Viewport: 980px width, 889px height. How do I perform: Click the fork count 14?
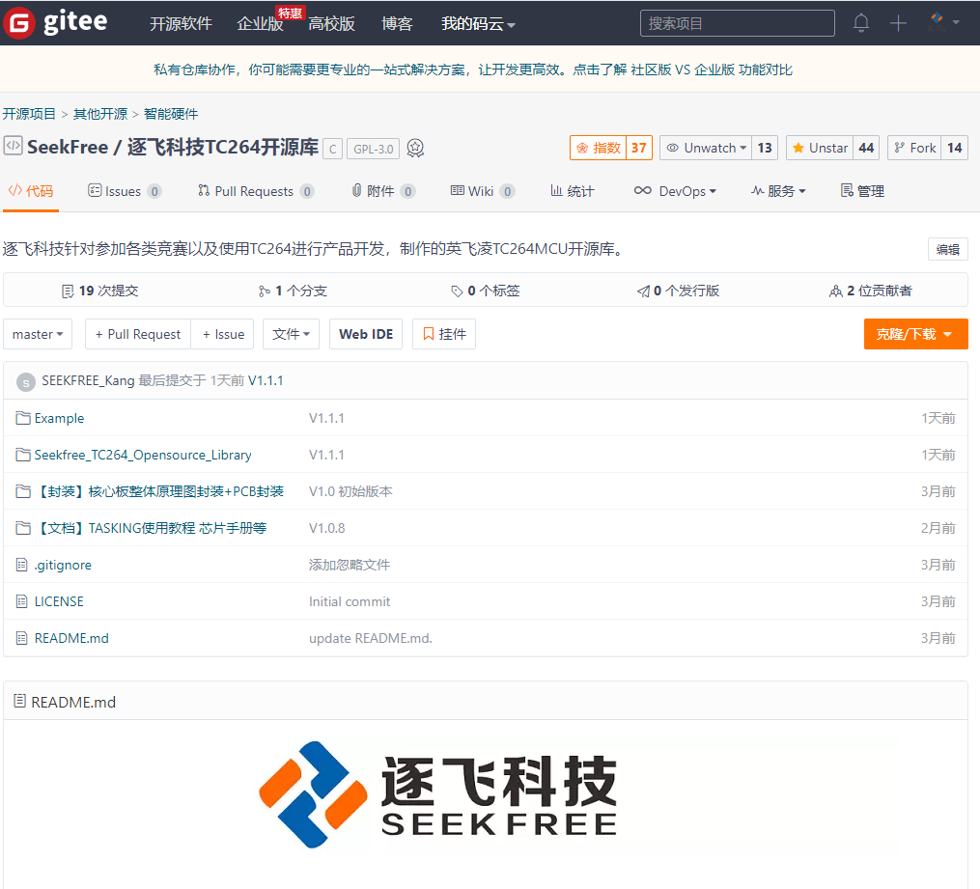tap(954, 148)
